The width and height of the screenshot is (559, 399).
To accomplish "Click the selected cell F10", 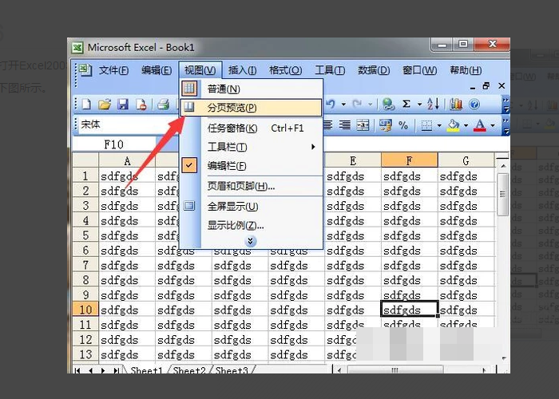I will [x=409, y=310].
